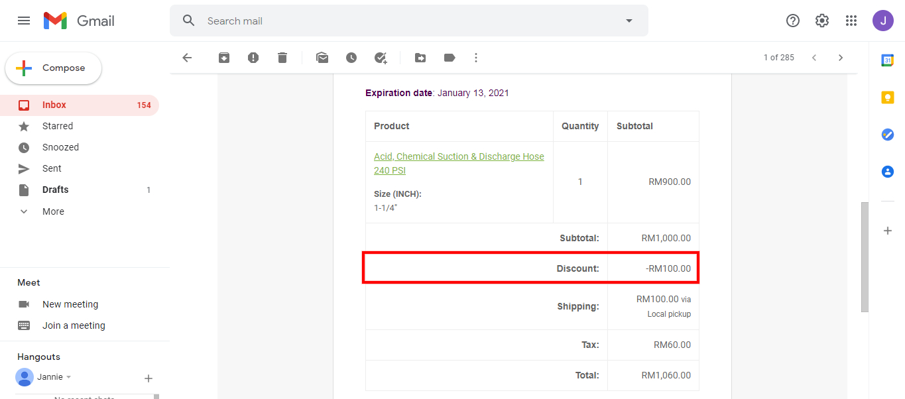This screenshot has height=399, width=905.
Task: Open the Support help icon
Action: coord(793,21)
